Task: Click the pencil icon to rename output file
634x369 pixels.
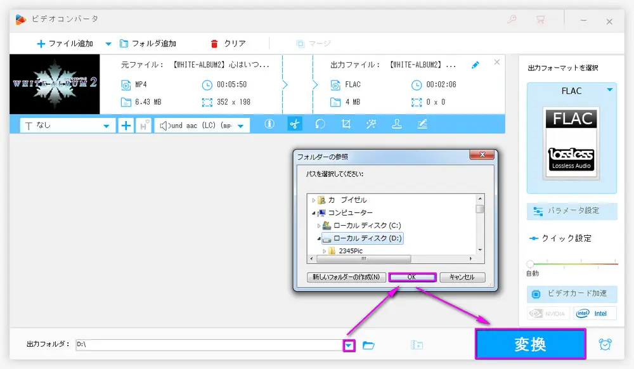Action: coord(475,65)
